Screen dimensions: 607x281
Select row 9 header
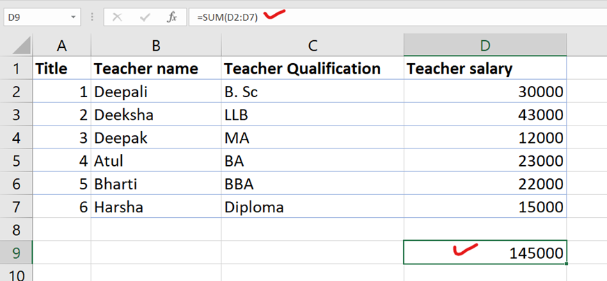tap(16, 253)
